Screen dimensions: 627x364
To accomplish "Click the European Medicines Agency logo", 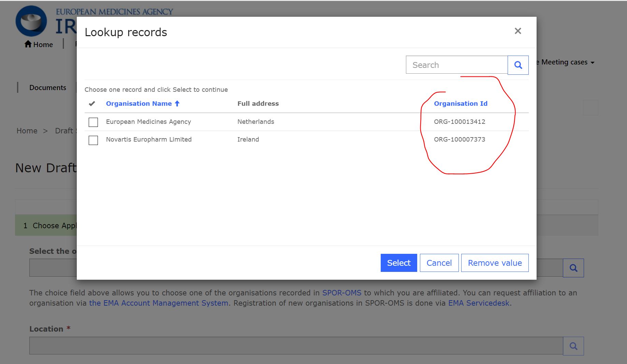I will tap(31, 21).
